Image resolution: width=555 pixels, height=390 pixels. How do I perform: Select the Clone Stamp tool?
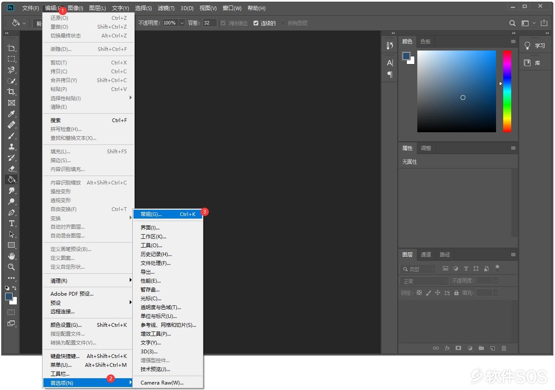(11, 147)
